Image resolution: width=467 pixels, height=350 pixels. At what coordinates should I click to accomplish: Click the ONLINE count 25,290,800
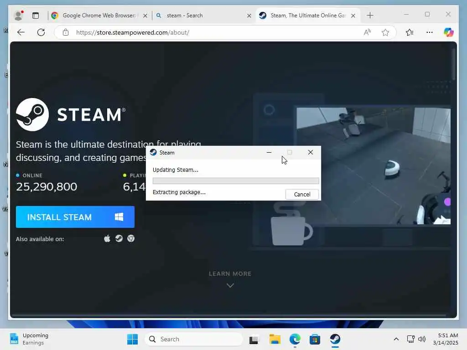[x=47, y=186]
